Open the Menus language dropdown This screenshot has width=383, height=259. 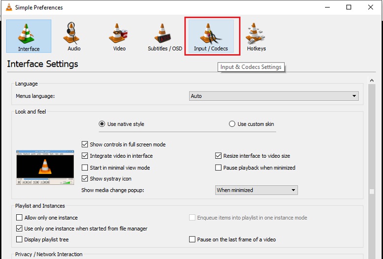click(274, 96)
